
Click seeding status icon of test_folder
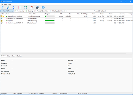(6, 21)
